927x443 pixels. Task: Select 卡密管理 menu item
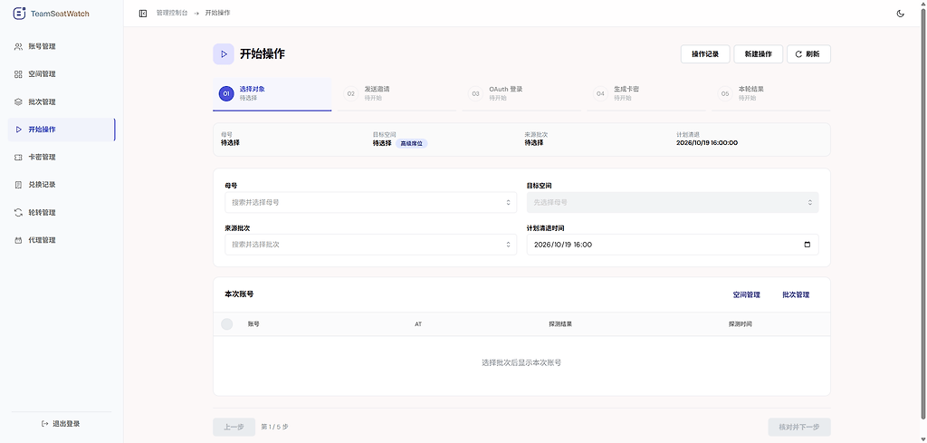point(62,158)
